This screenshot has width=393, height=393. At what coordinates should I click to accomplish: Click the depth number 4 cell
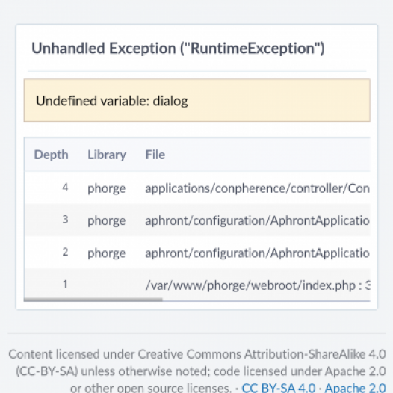coord(65,187)
